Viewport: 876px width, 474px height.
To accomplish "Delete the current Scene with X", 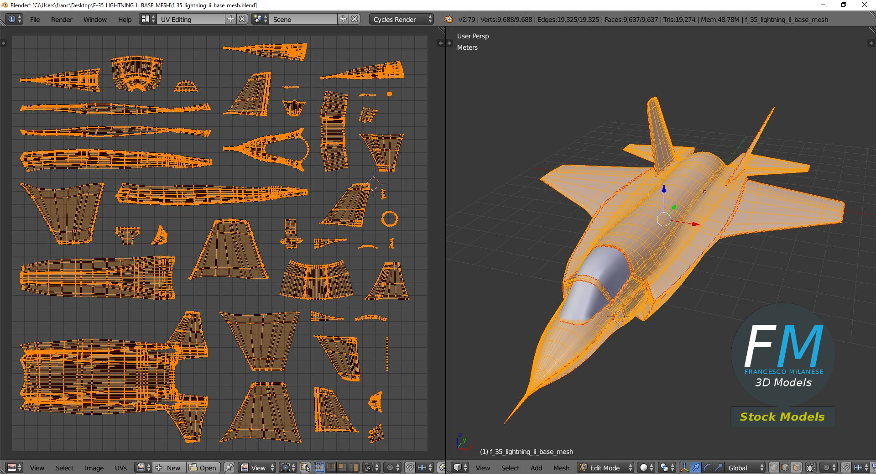I will click(x=355, y=19).
